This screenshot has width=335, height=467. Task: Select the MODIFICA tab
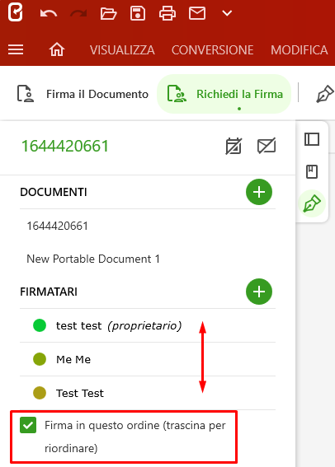[x=300, y=49]
